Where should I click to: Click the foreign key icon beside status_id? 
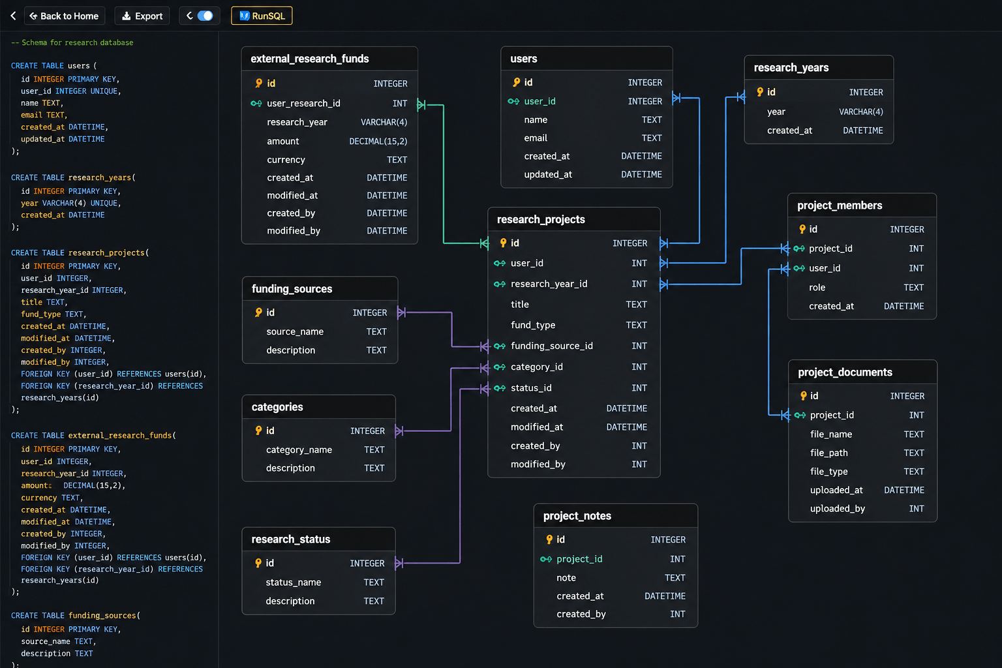pyautogui.click(x=500, y=388)
